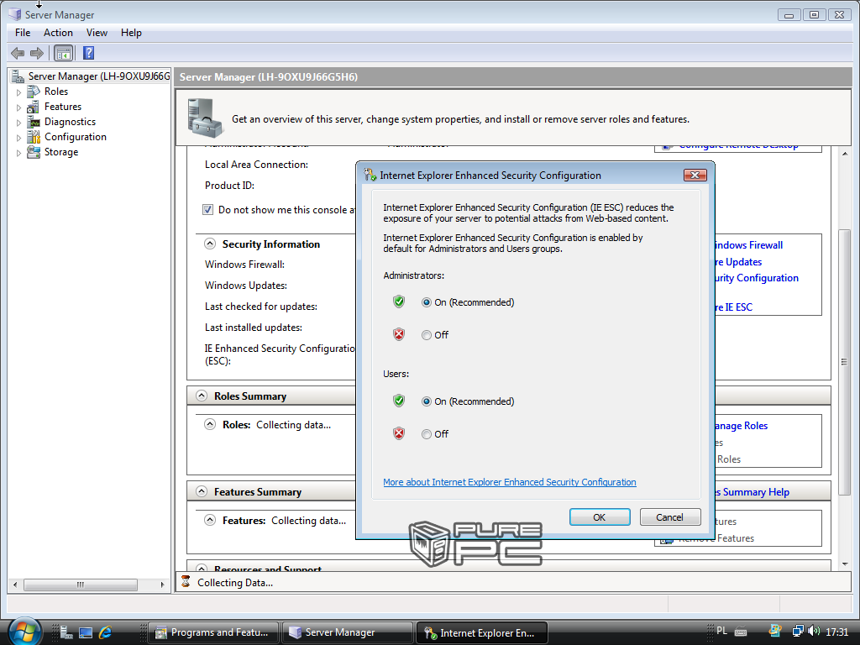Click the IE ESC link in Security panel
Image resolution: width=860 pixels, height=645 pixels.
click(x=733, y=307)
